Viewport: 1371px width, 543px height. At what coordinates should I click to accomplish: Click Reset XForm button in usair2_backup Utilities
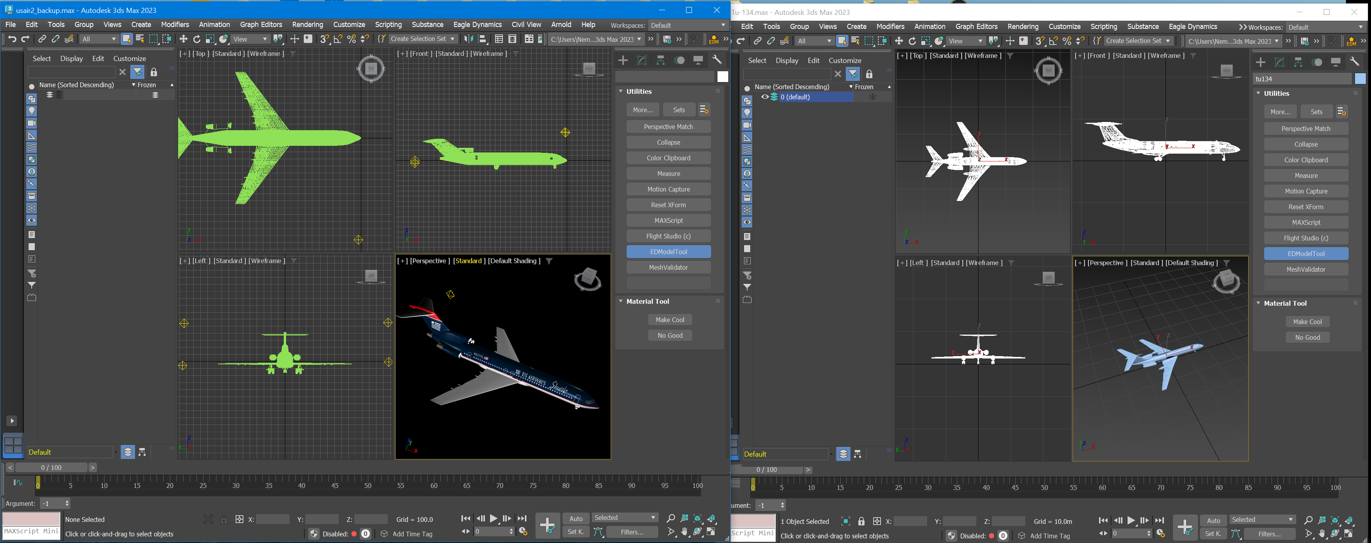coord(668,205)
